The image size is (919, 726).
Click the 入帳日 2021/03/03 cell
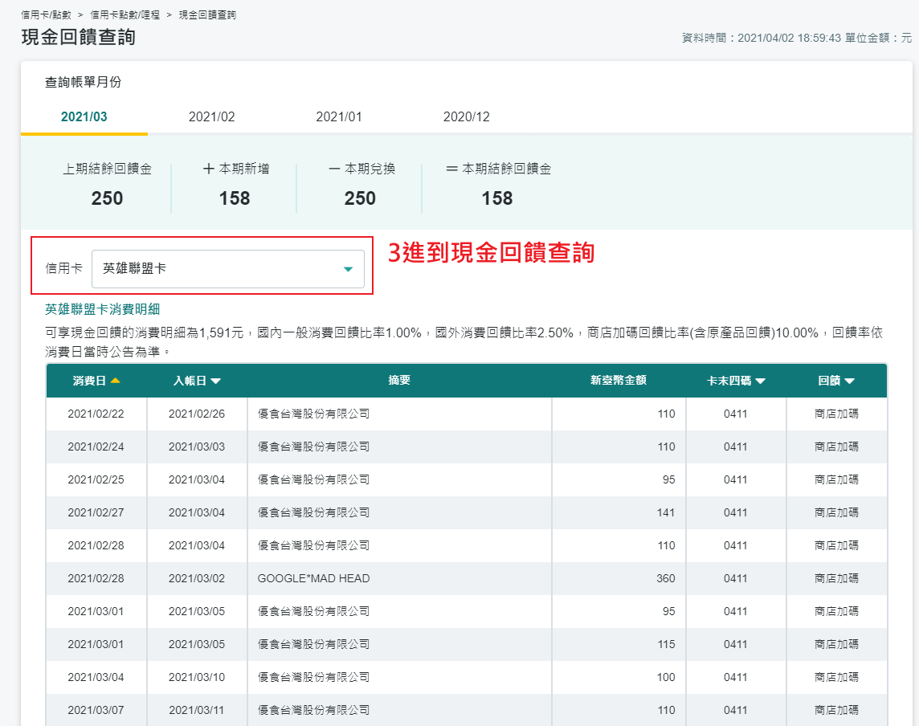point(197,447)
